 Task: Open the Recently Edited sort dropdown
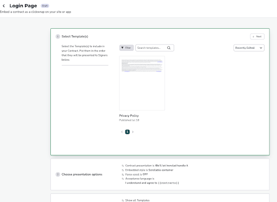(x=249, y=48)
